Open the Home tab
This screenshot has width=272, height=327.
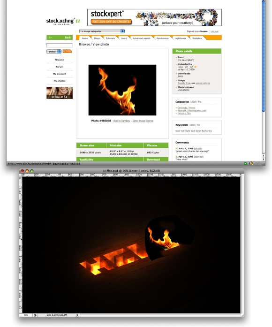tap(84, 38)
